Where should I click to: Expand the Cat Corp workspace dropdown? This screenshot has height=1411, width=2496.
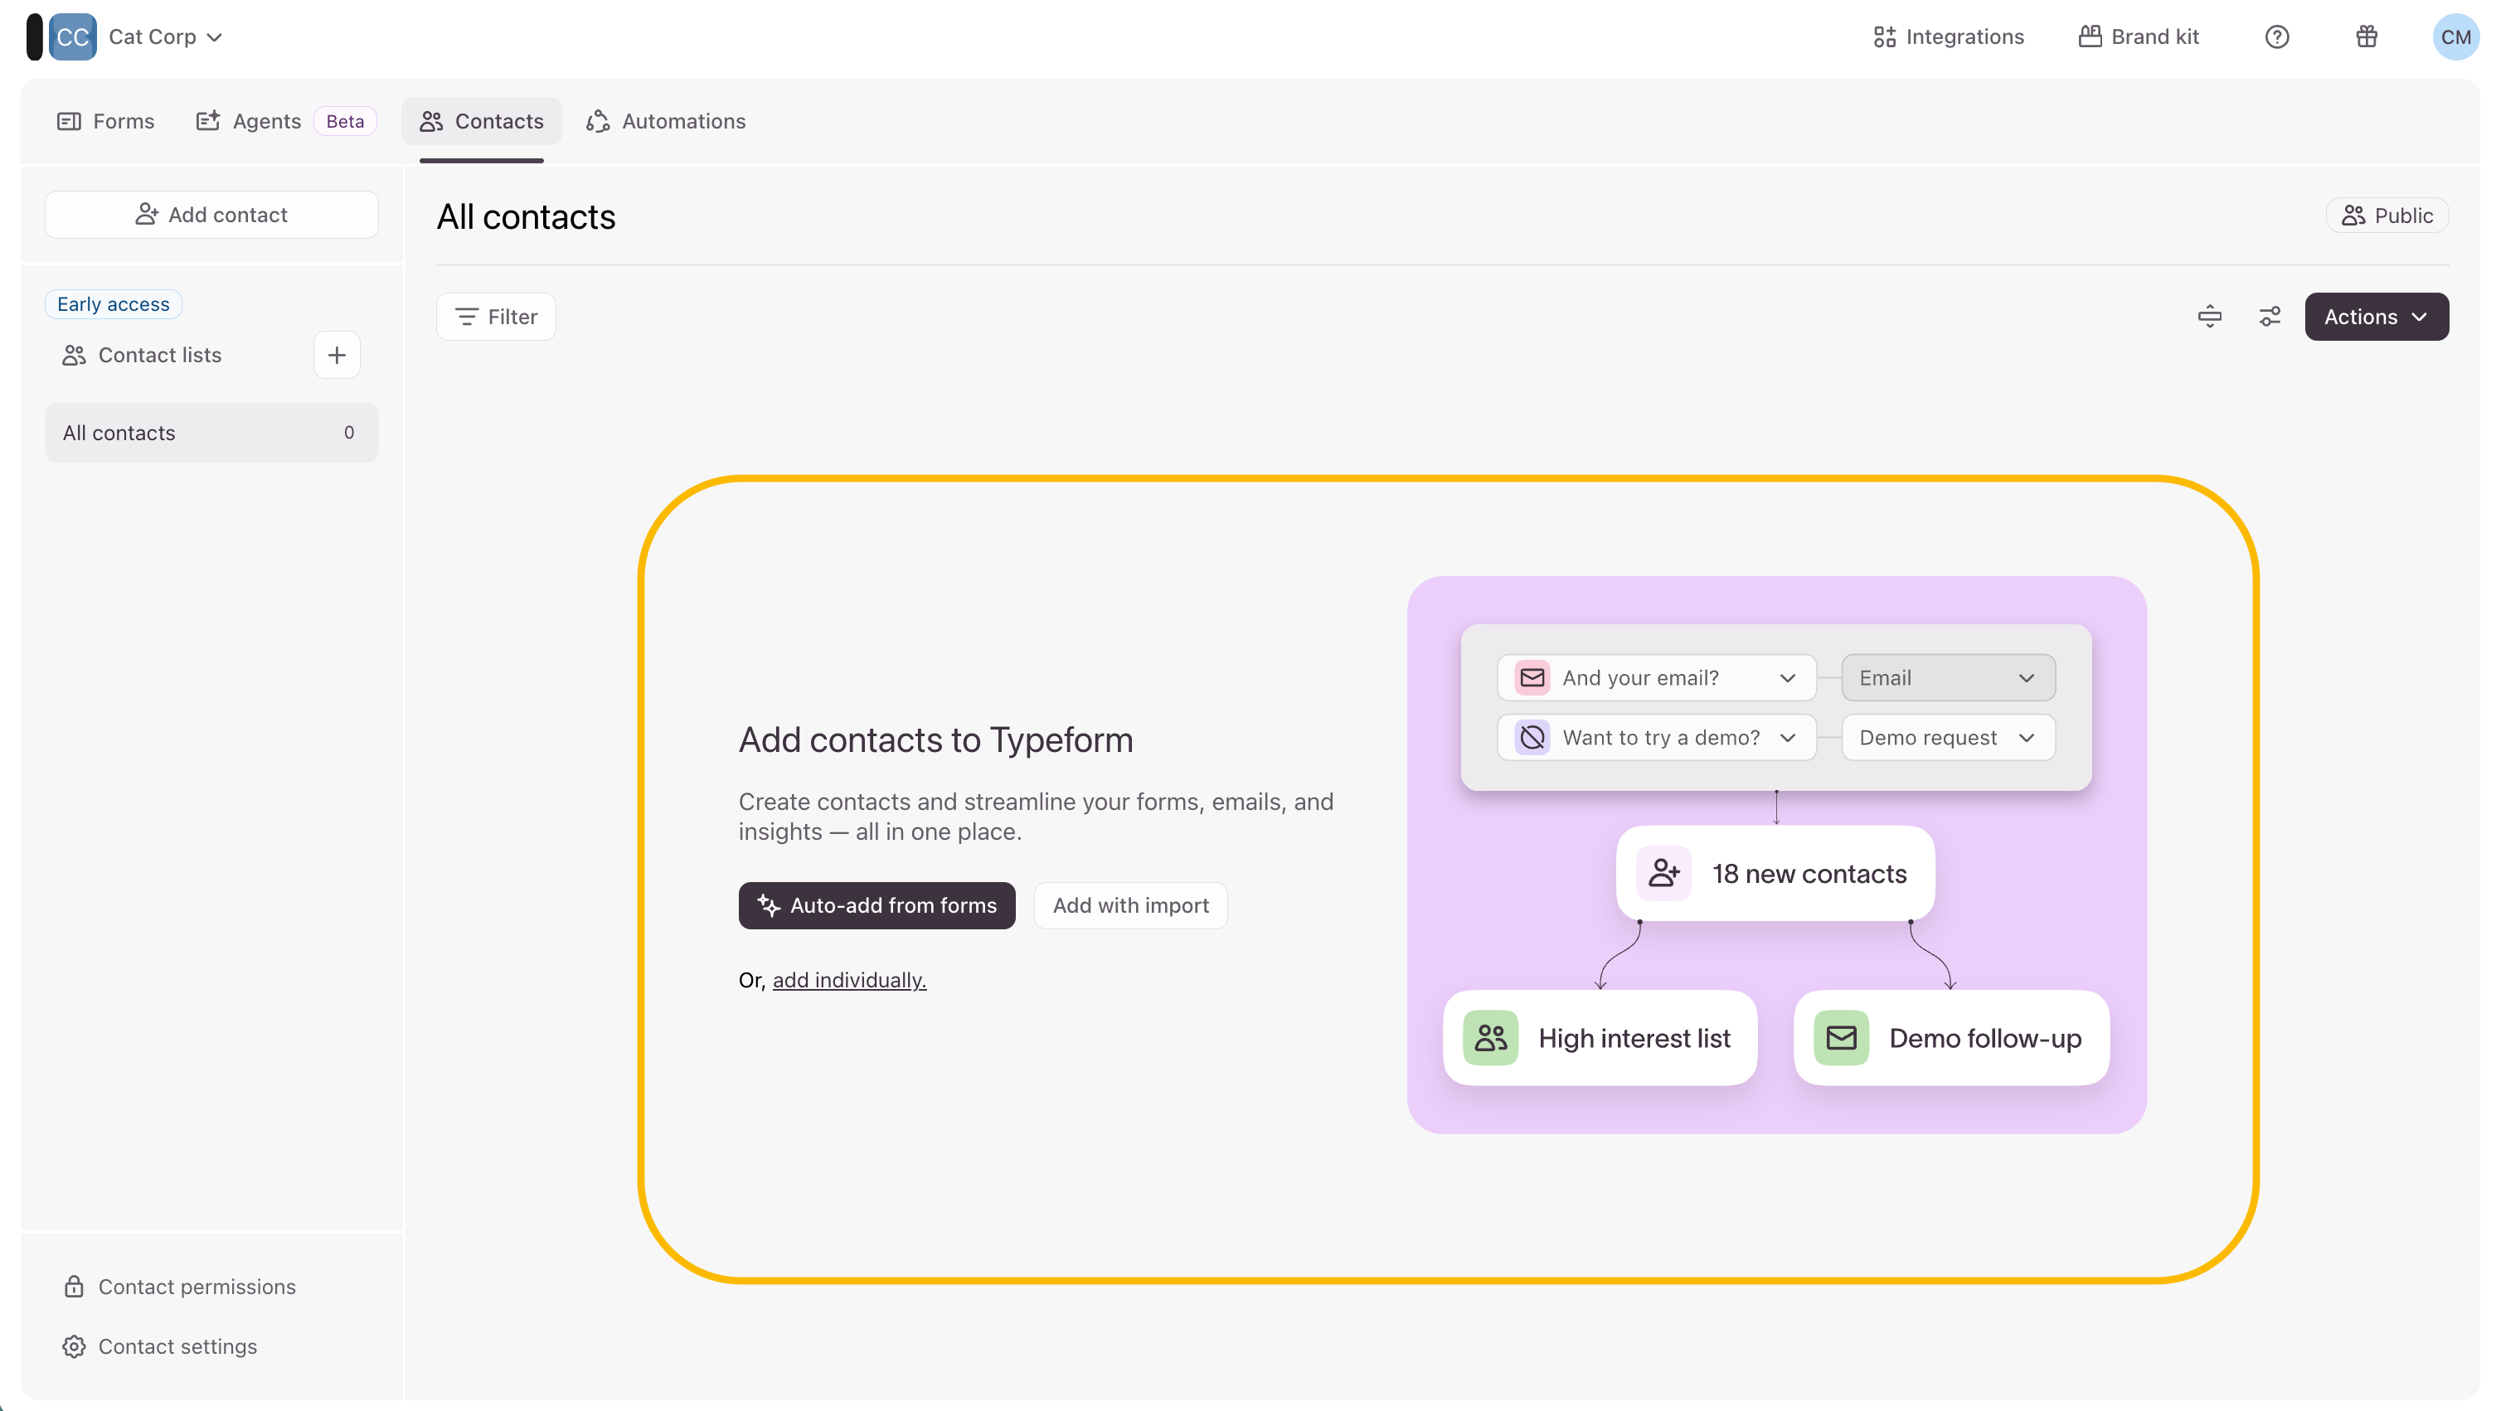[x=166, y=36]
